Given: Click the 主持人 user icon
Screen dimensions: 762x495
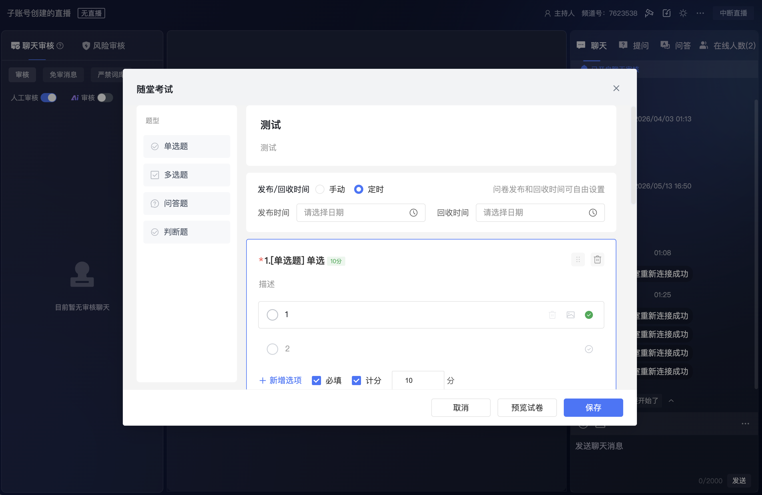Looking at the screenshot, I should click(x=548, y=13).
